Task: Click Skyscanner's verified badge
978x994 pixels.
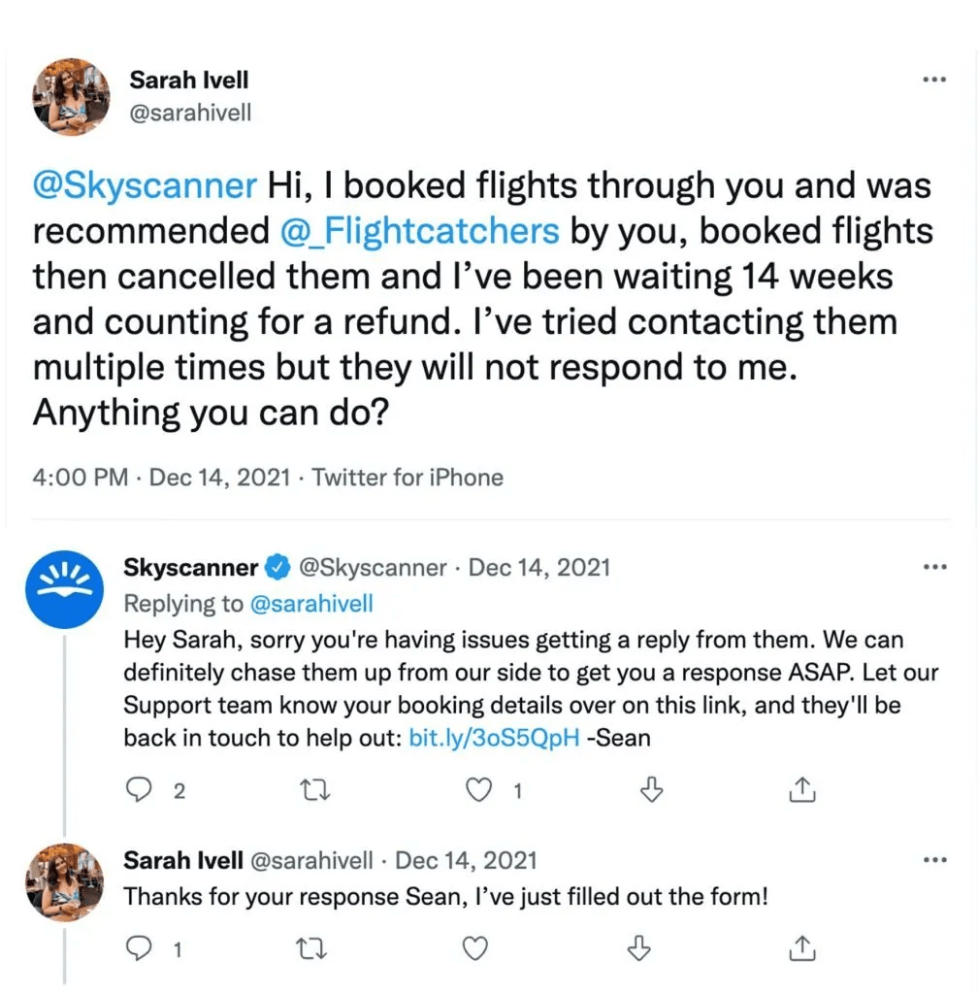Action: (x=279, y=567)
